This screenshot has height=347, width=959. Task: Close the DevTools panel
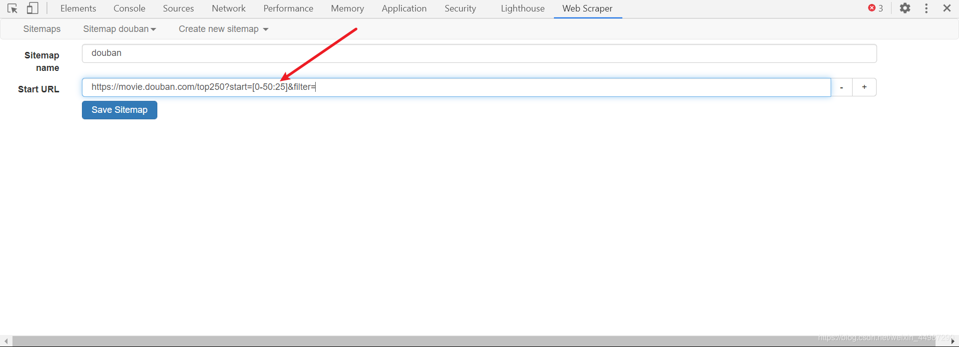pyautogui.click(x=947, y=8)
